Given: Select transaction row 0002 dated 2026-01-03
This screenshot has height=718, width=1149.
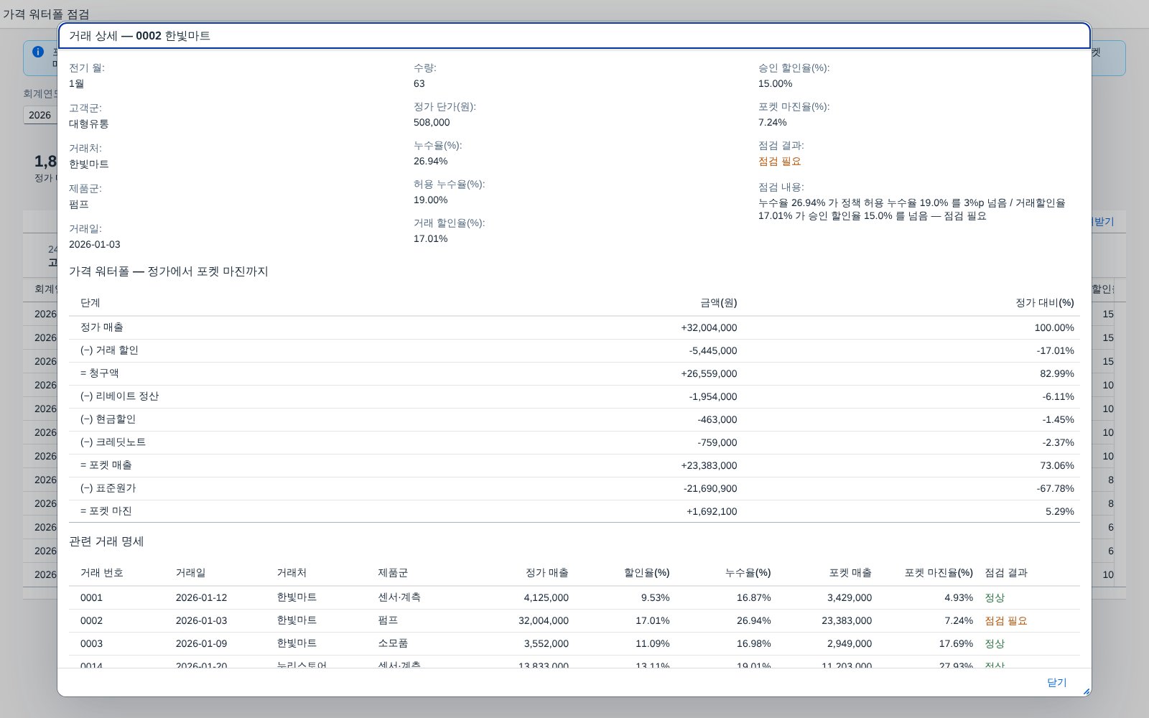Looking at the screenshot, I should (574, 620).
